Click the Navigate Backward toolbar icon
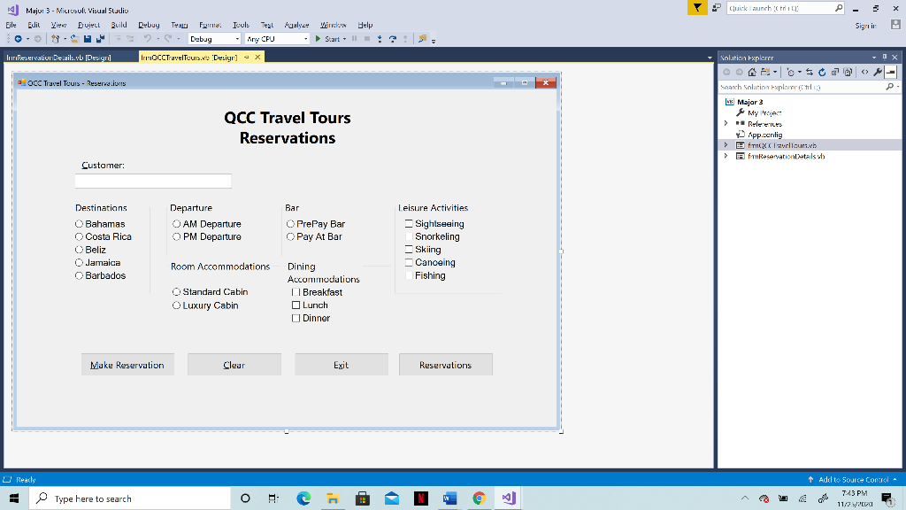 tap(18, 39)
